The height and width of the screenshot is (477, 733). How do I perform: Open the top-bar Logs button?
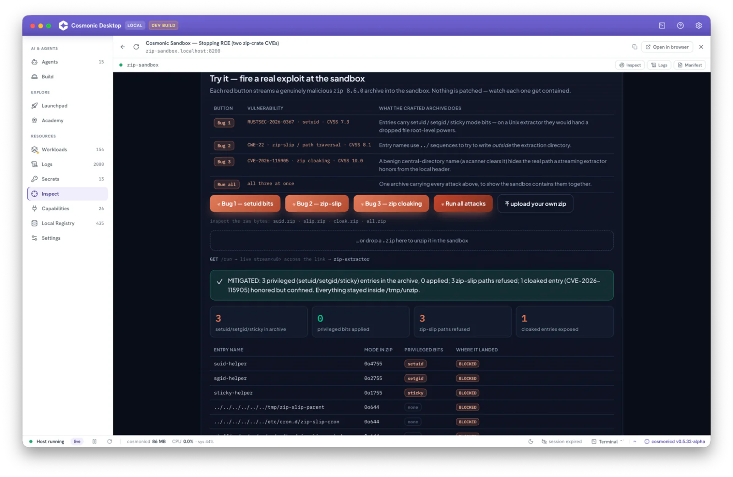tap(659, 65)
